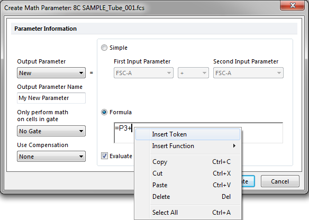Close the Create Math Parameter dialog

click(x=293, y=5)
